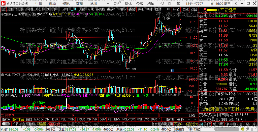Screen dimensions: 258x132
Task: Open the 图文F10 link
Action: (180, 124)
